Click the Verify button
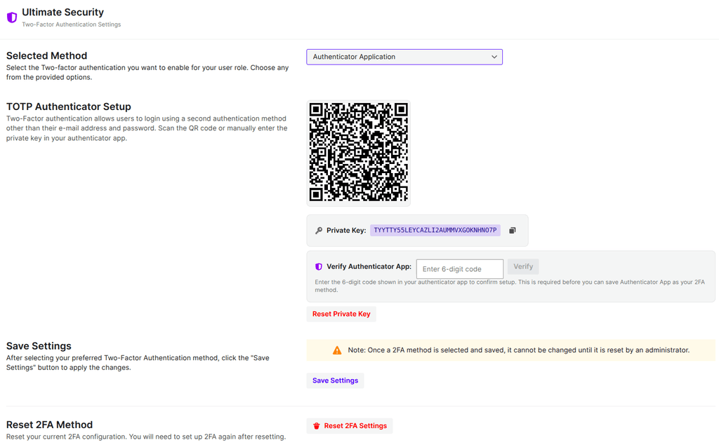The width and height of the screenshot is (719, 445). pos(523,266)
